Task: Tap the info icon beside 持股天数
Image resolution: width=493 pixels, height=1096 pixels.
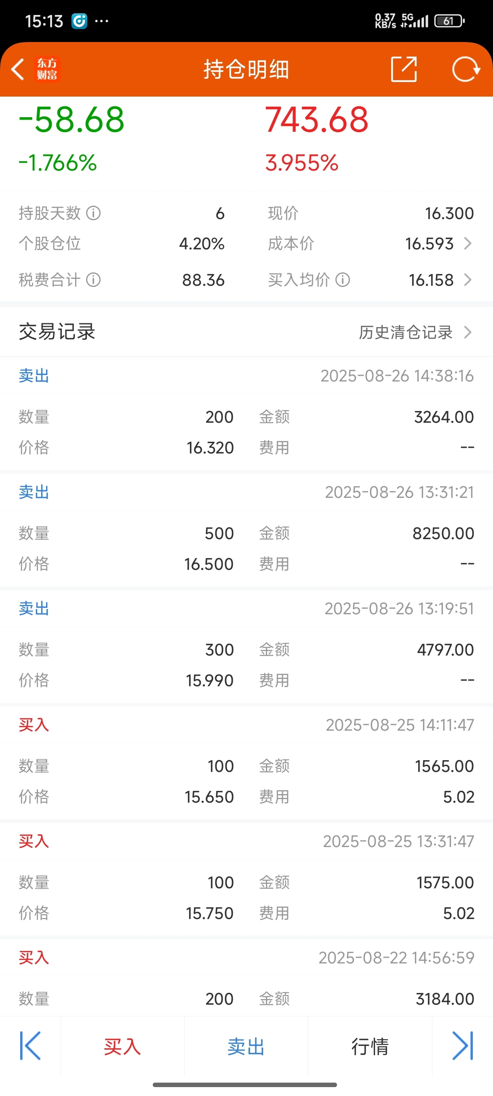Action: [x=94, y=213]
